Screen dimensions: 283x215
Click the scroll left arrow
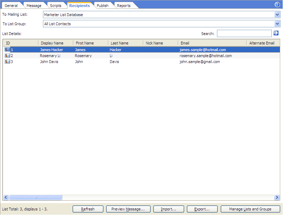[6, 197]
